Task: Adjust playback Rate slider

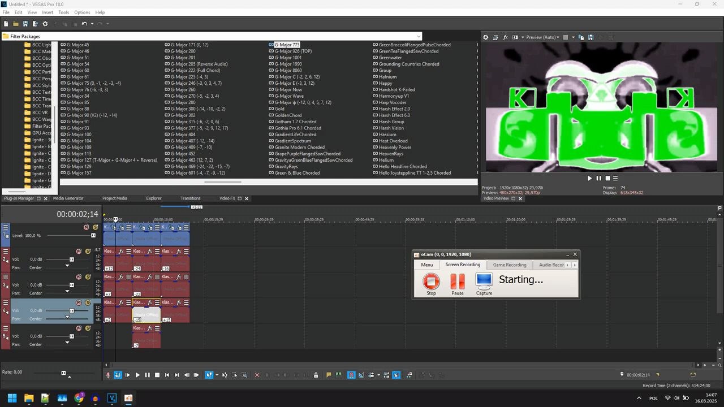Action: point(63,373)
